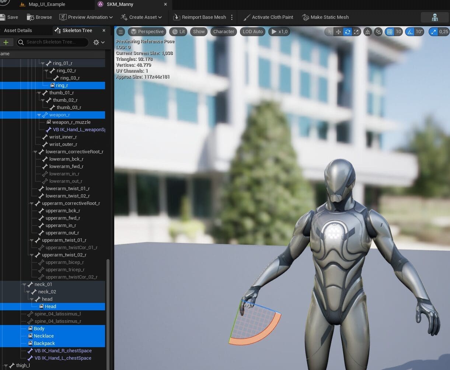The image size is (450, 370).
Task: Select the translate (move) gizmo tool
Action: pyautogui.click(x=338, y=32)
